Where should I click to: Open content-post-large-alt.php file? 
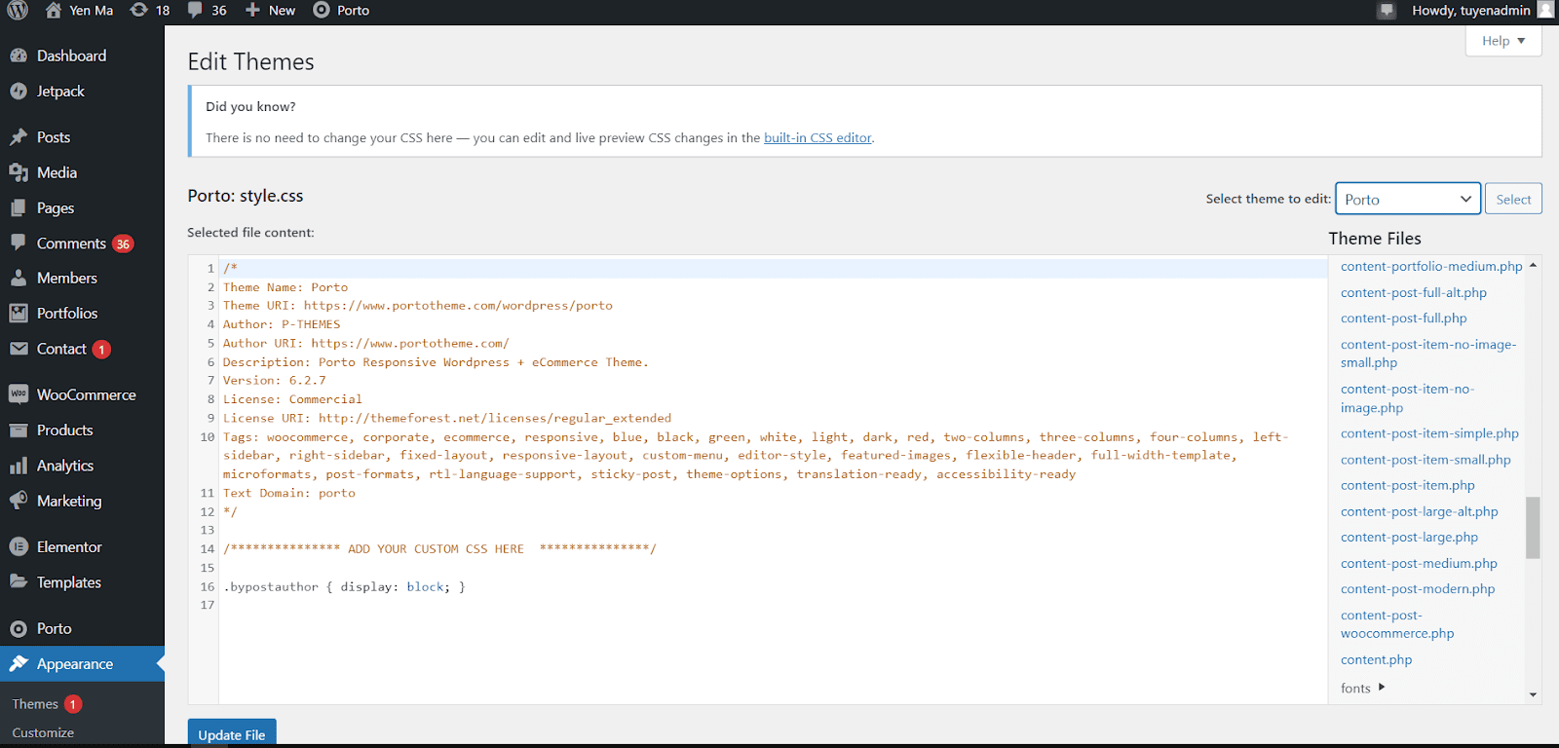(1419, 511)
